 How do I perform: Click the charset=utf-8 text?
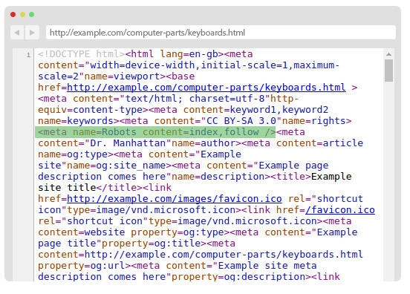[x=227, y=99]
